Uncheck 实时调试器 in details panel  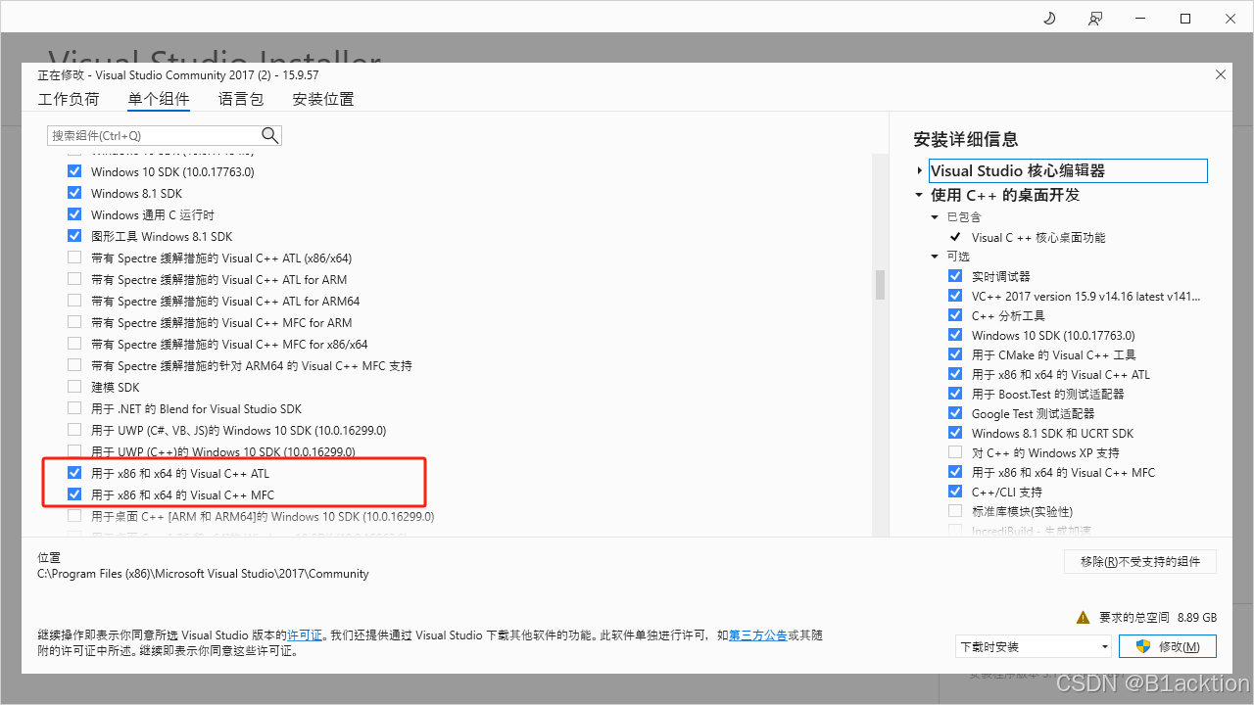(955, 276)
